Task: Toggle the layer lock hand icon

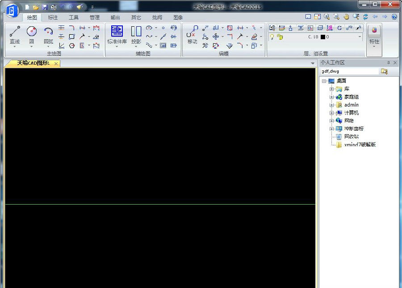Action: point(280,37)
